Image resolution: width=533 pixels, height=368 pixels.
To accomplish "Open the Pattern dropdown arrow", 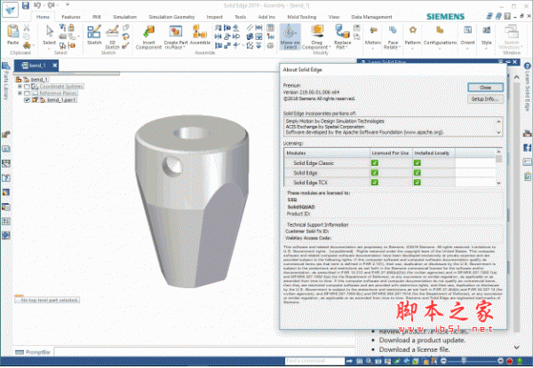I will tap(413, 49).
